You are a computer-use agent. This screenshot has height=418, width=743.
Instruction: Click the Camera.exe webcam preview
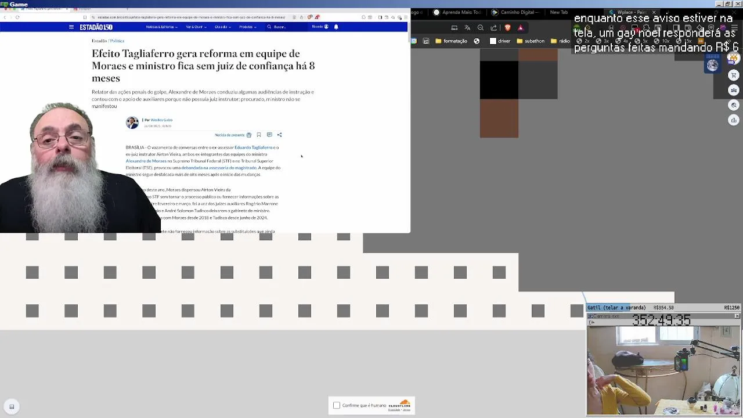click(x=663, y=370)
